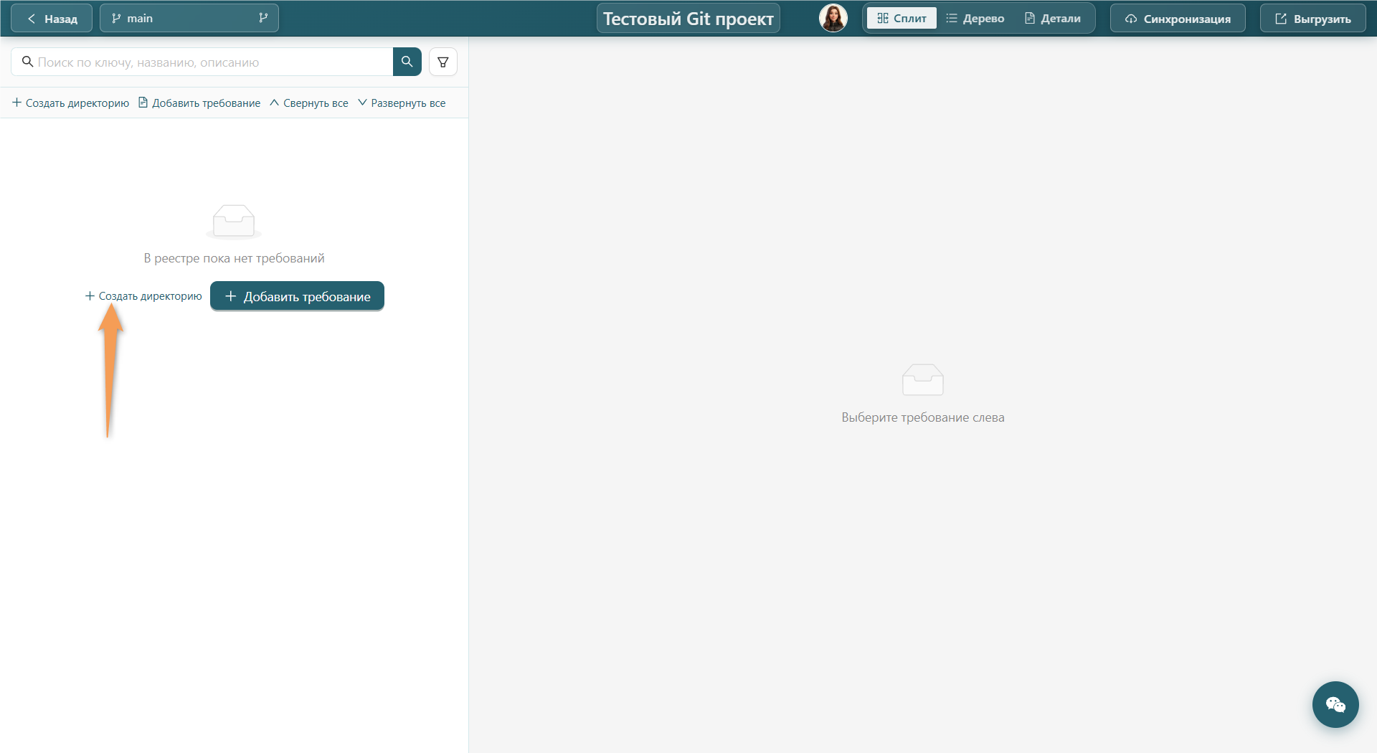
Task: Click the Синхронизация button
Action: coord(1178,19)
